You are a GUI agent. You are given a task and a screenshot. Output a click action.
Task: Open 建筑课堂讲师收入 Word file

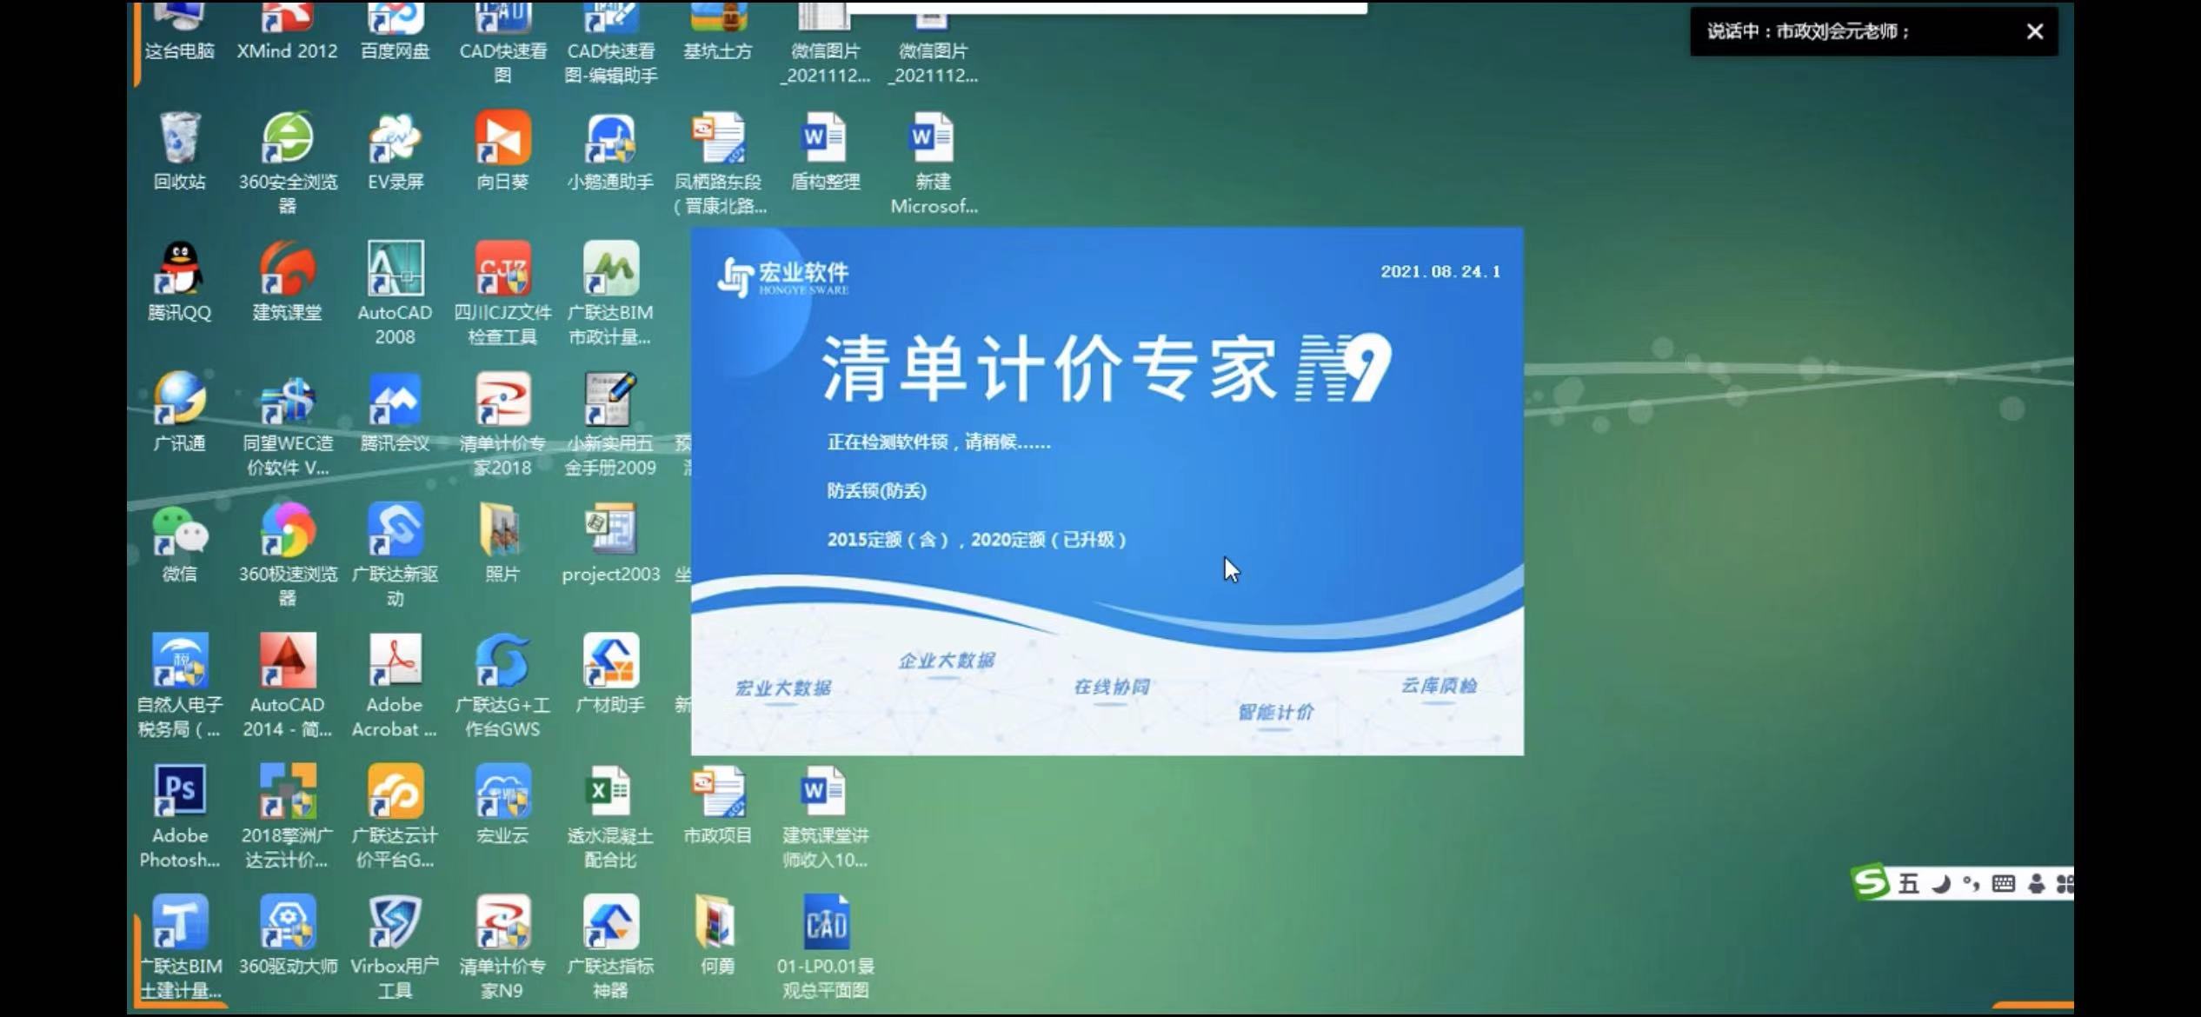tap(825, 817)
